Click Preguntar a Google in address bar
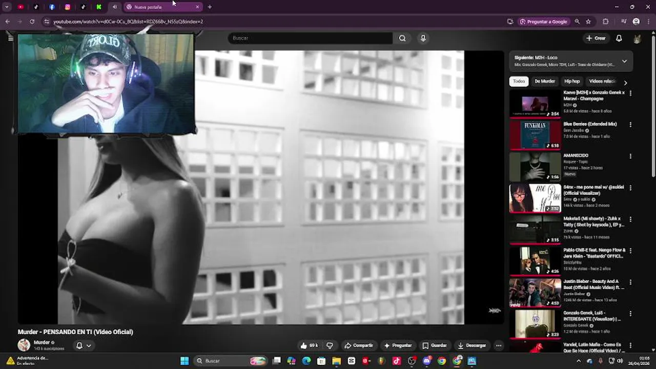Viewport: 656px width, 369px height. 543,22
